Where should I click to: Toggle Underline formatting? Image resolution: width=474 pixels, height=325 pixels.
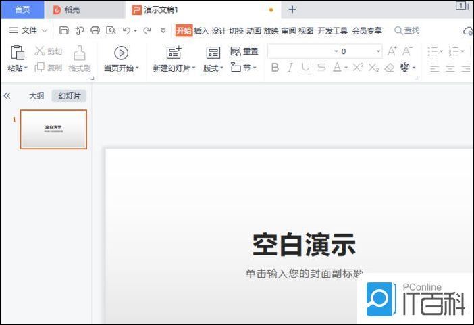click(x=306, y=68)
